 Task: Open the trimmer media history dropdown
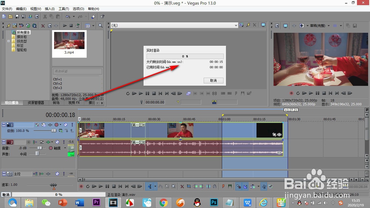[236, 25]
